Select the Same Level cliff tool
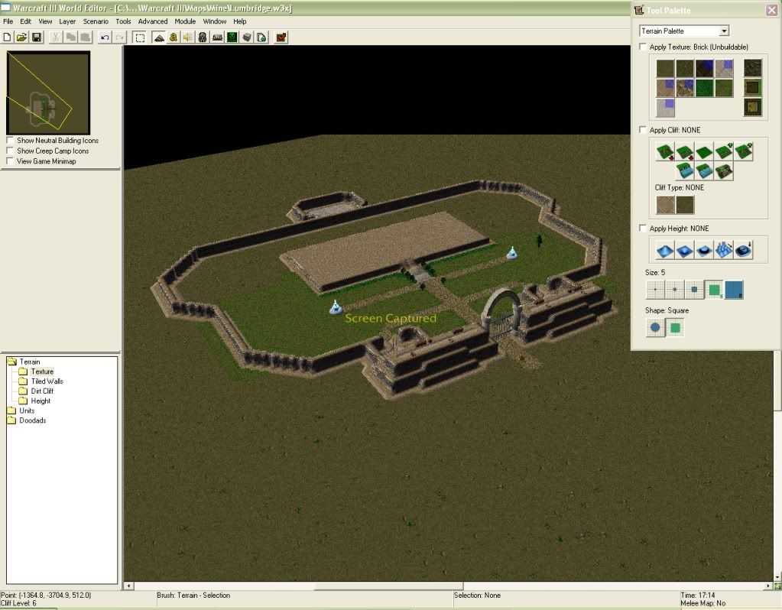782x610 pixels. click(x=704, y=151)
